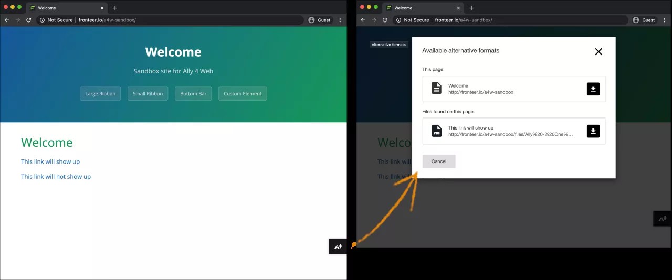The height and width of the screenshot is (280, 672).
Task: Select the Welcome tab in the right window
Action: pos(420,8)
